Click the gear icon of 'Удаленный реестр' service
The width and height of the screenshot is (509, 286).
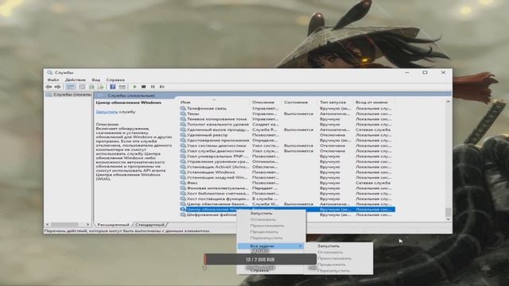(183, 135)
